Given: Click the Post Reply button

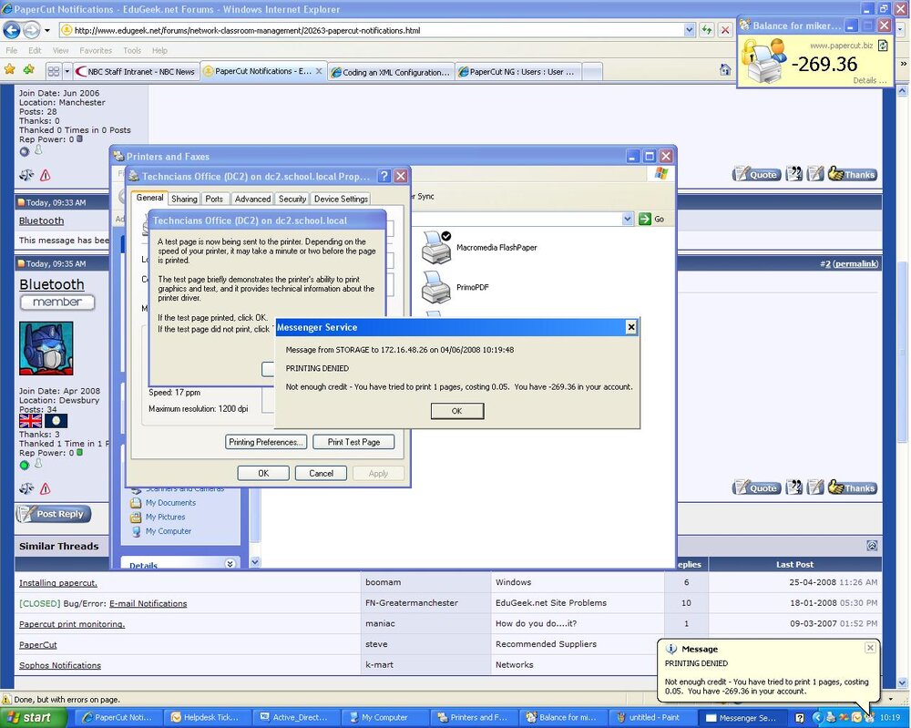Looking at the screenshot, I should [x=54, y=514].
